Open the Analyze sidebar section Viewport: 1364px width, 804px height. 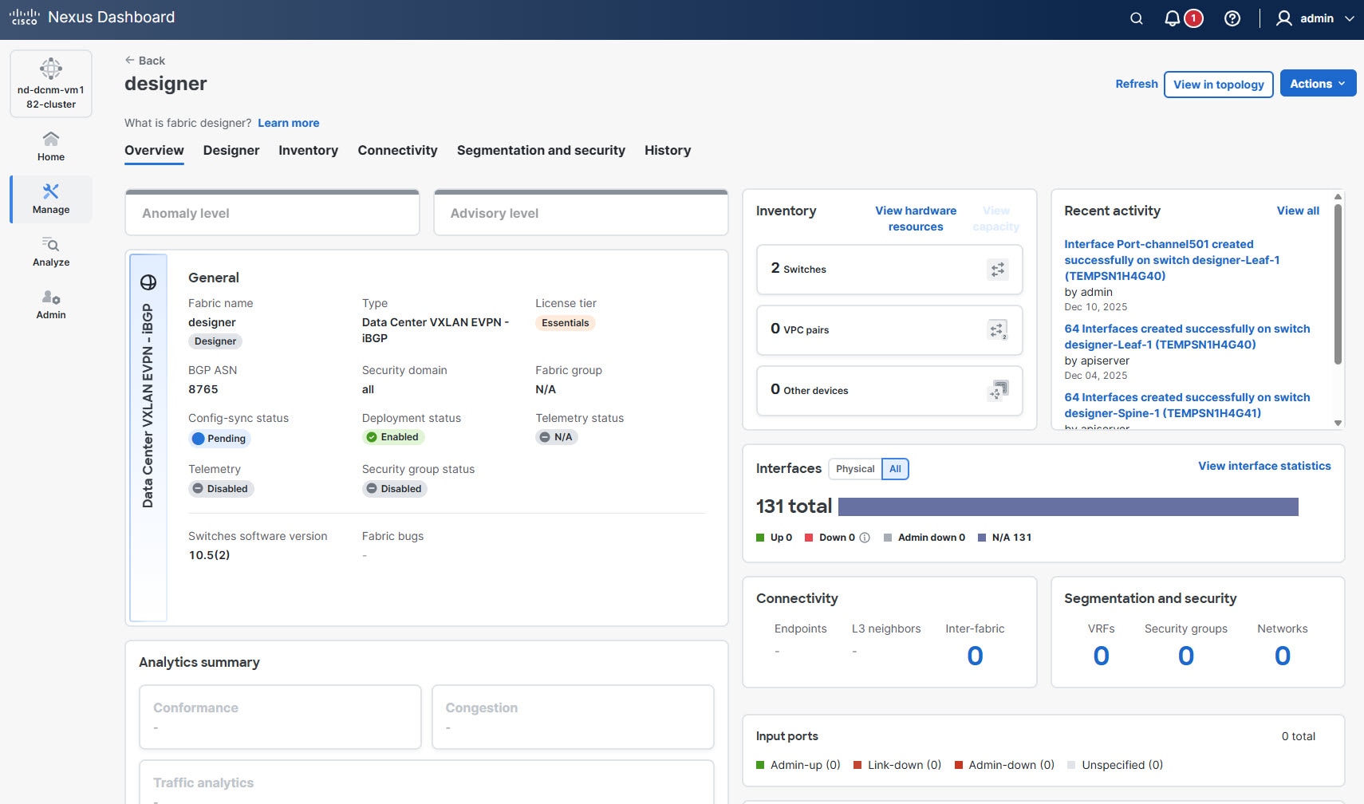51,252
